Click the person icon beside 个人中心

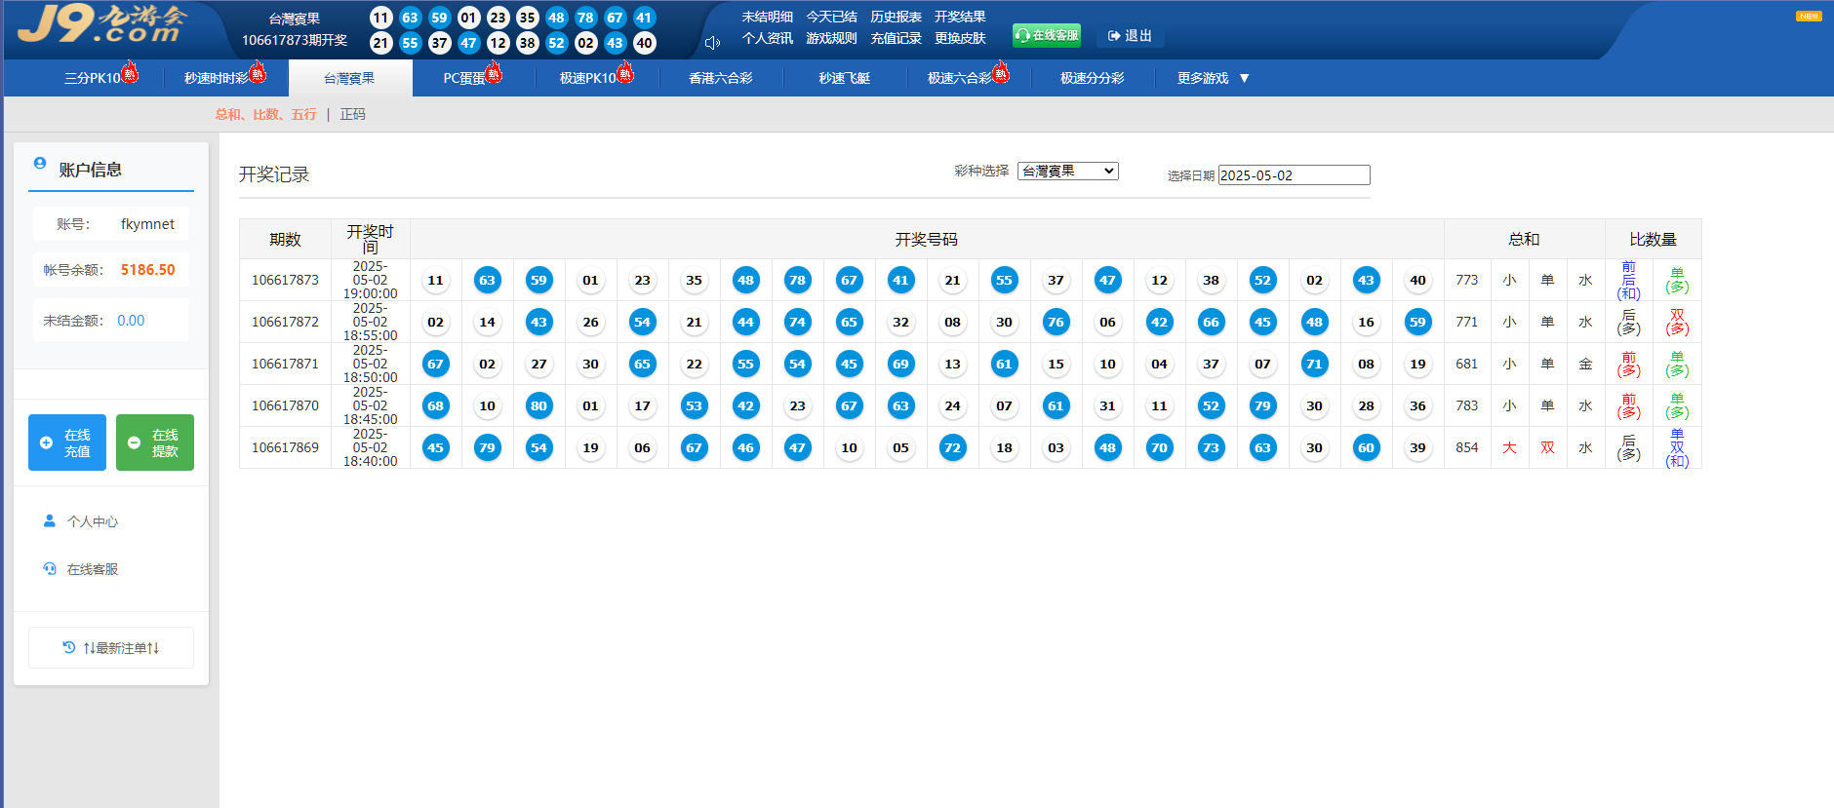[x=50, y=521]
